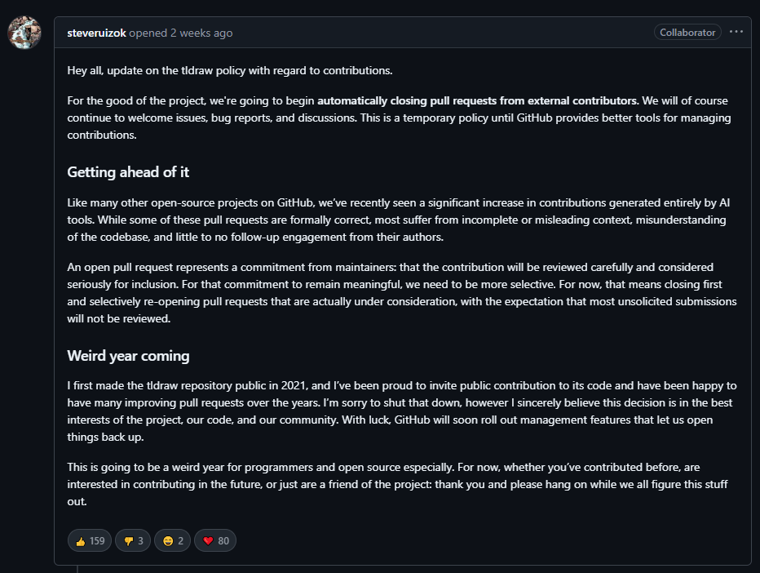This screenshot has width=760, height=573.
Task: Click steveruizok's profile avatar
Action: click(x=24, y=33)
